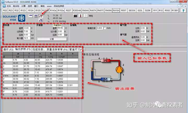The image size is (188, 113).
Task: Select refrigerant R507
Action: [x=124, y=10]
